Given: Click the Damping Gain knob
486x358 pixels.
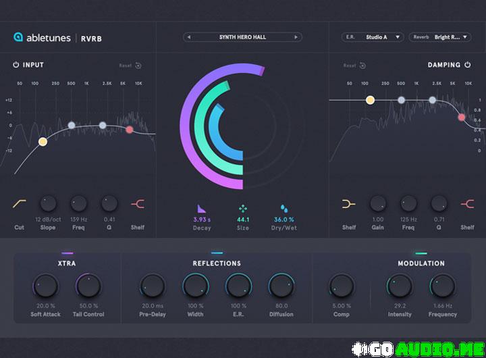Looking at the screenshot, I should point(378,204).
